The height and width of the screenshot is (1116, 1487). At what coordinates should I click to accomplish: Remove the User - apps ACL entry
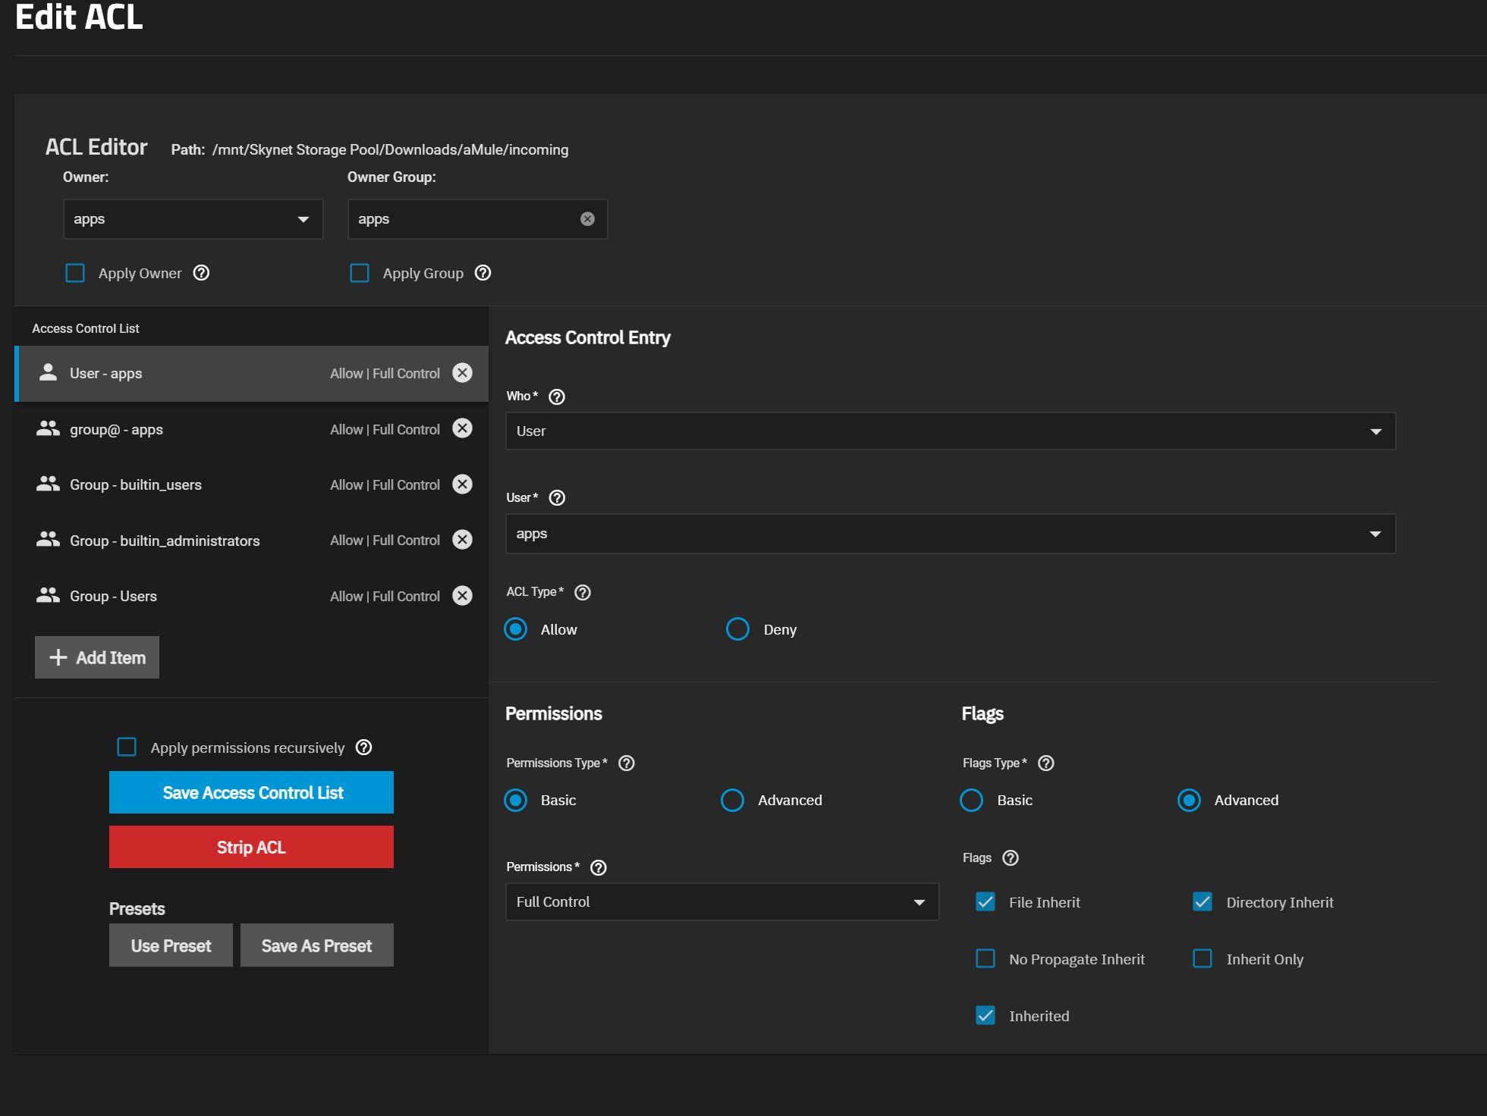click(x=462, y=373)
